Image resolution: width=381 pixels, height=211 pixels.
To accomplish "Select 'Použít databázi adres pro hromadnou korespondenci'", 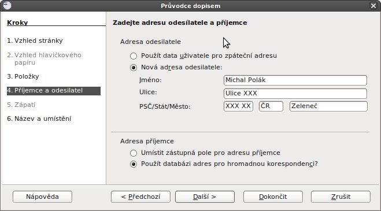I will 134,164.
